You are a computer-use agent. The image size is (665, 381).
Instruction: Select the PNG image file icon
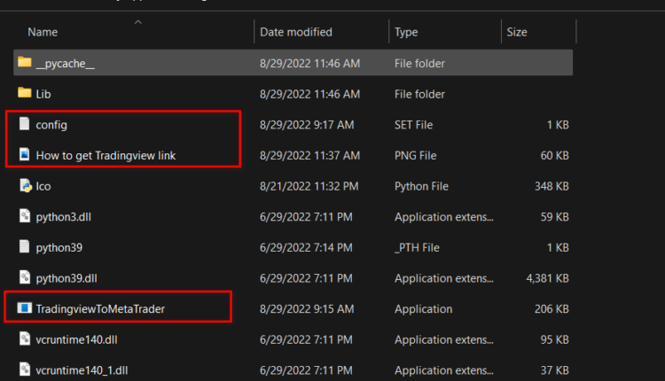point(25,156)
